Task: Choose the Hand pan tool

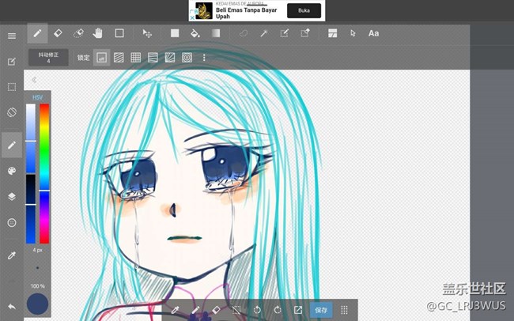Action: (99, 33)
